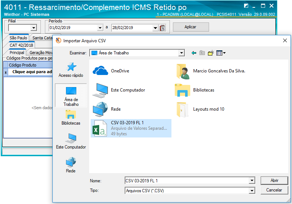
Task: Click the resize icon in Winthor title bar
Action: click(246, 6)
